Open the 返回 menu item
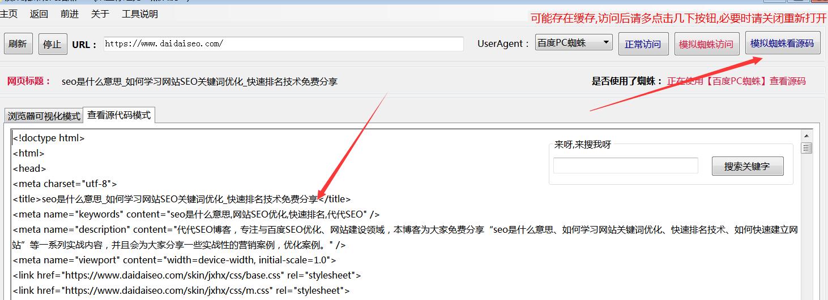This screenshot has width=828, height=300. tap(39, 14)
